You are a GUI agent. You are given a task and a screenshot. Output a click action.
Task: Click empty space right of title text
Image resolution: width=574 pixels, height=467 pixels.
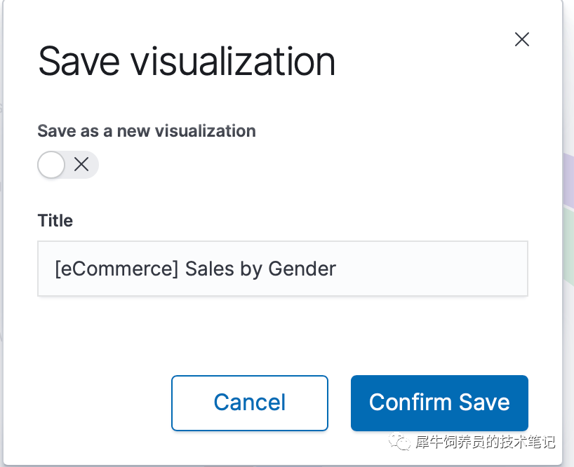click(x=435, y=269)
